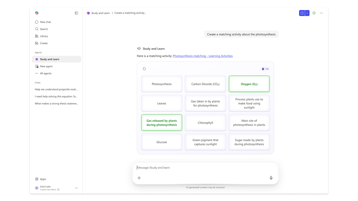Select 'Green pigment that captures sunlight' card

[206, 142]
